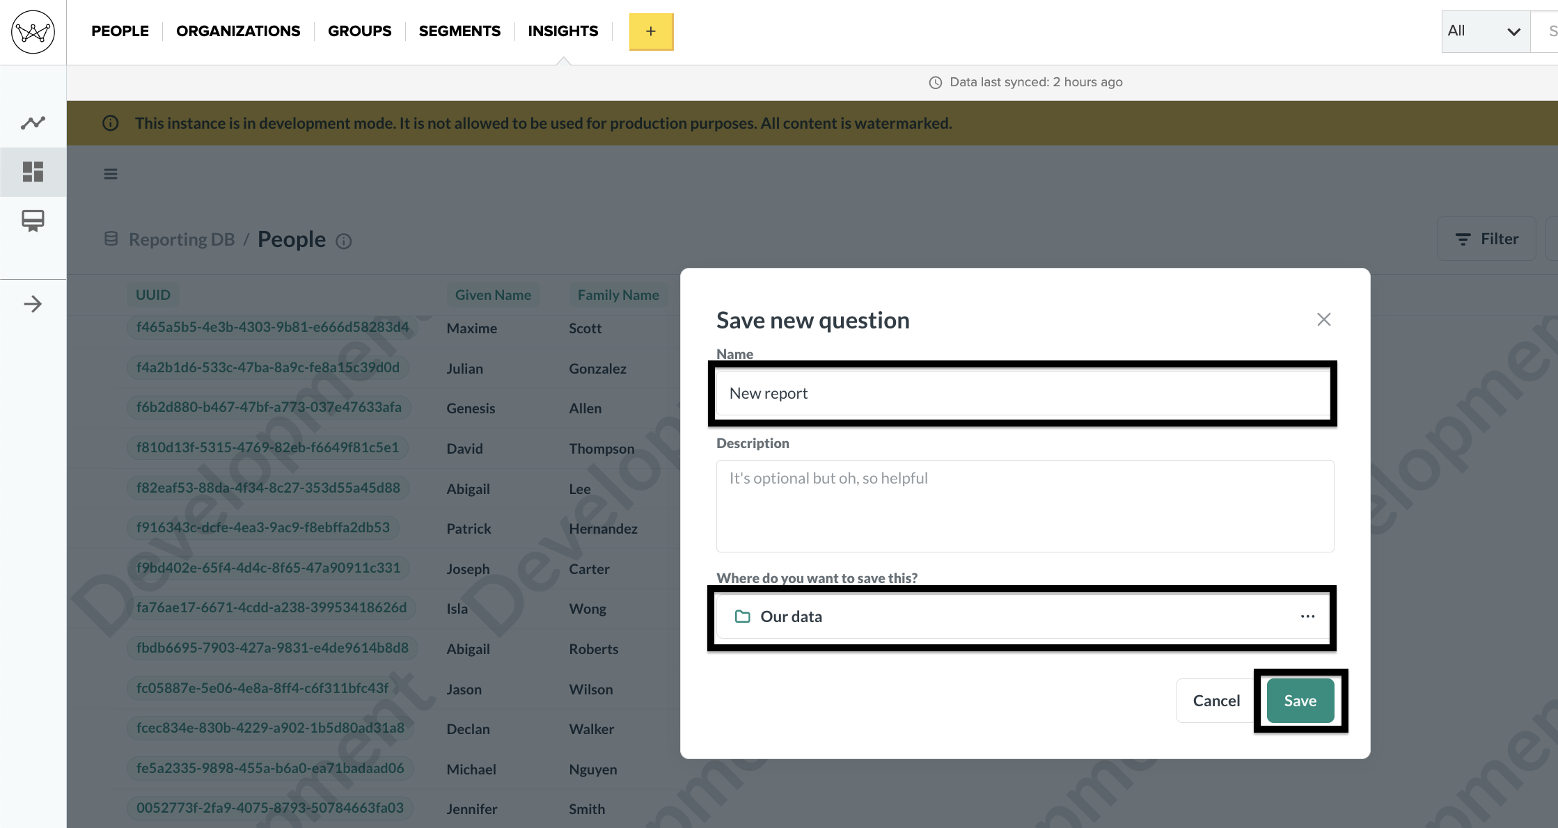Click the Data last synced clock icon
The height and width of the screenshot is (828, 1558).
[x=936, y=83]
